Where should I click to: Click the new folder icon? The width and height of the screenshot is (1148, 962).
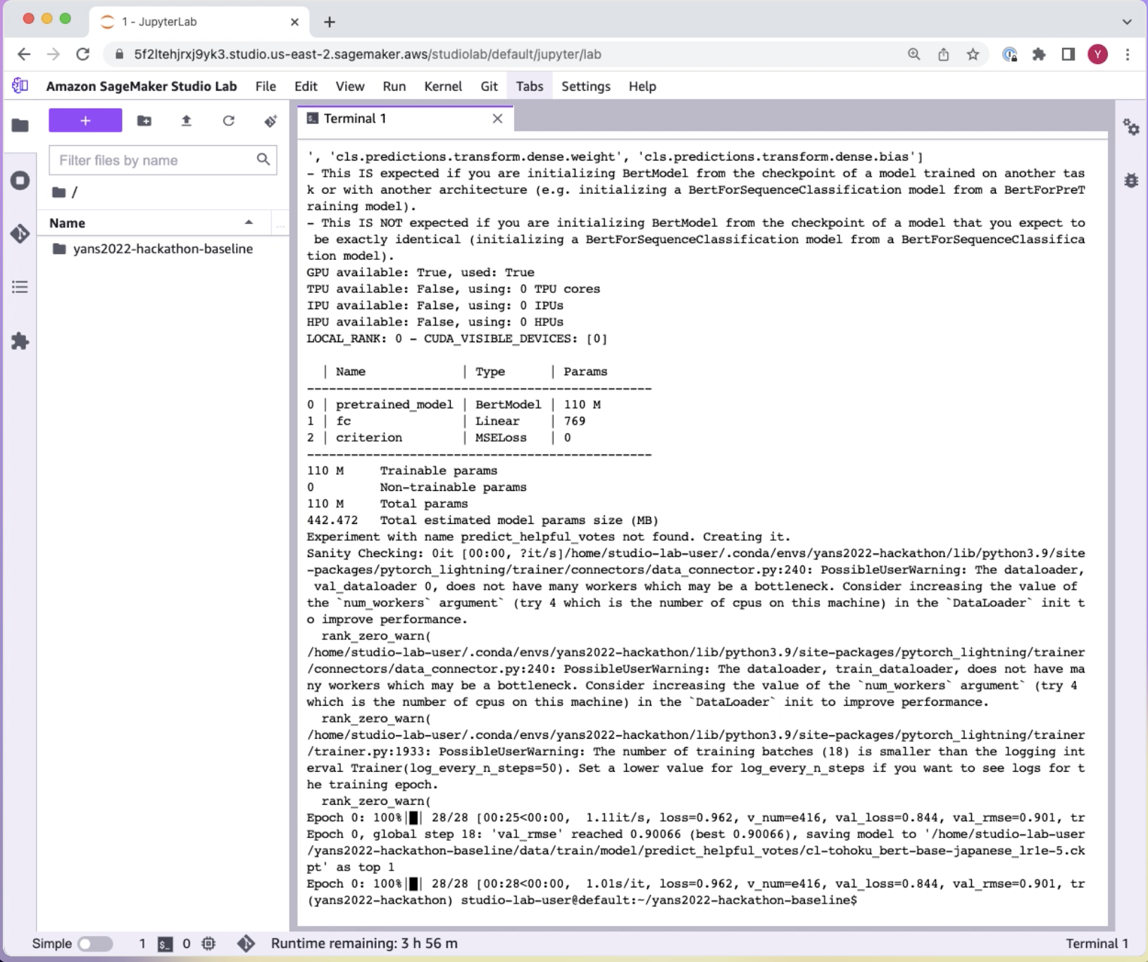(144, 121)
